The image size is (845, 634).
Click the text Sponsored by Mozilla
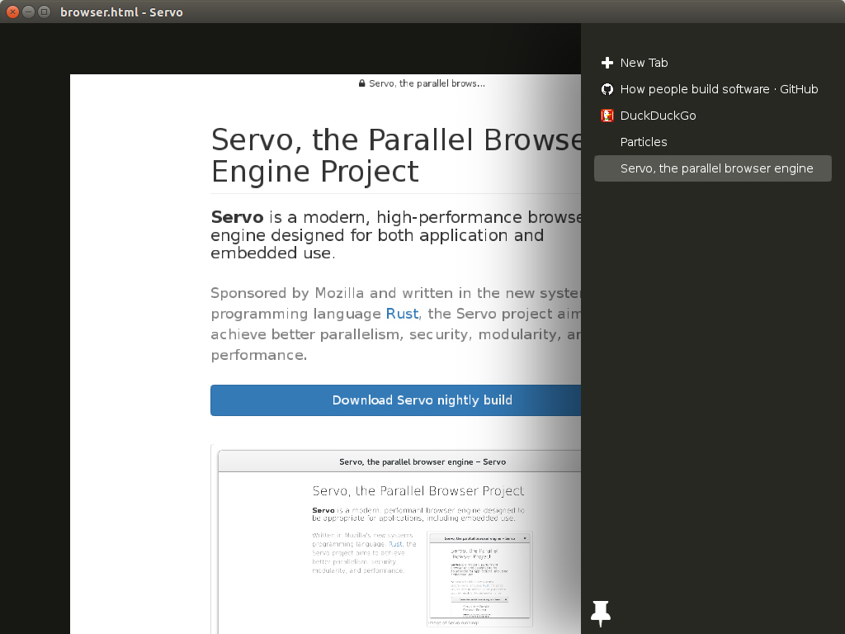coord(287,293)
